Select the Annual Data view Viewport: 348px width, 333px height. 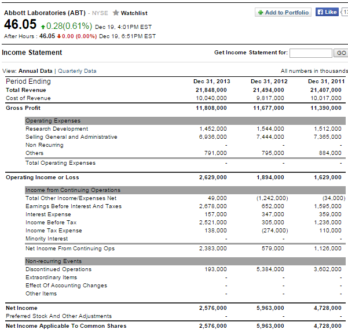point(35,71)
